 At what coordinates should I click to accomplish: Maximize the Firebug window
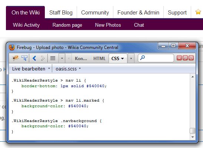coord(173,46)
